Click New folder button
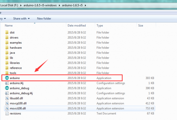The width and height of the screenshot is (177, 120). pos(44,19)
